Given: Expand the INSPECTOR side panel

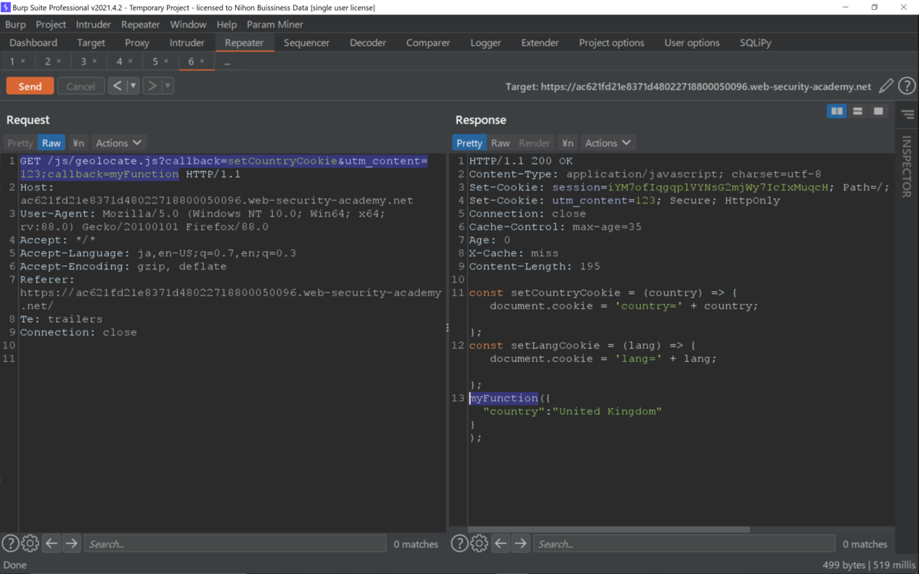Looking at the screenshot, I should point(907,166).
